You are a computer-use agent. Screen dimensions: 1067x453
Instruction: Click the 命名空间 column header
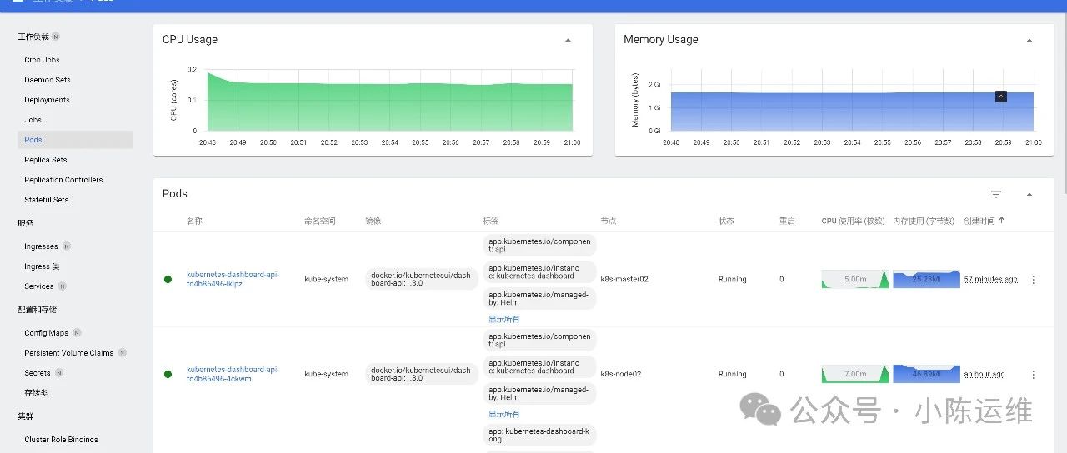click(320, 222)
